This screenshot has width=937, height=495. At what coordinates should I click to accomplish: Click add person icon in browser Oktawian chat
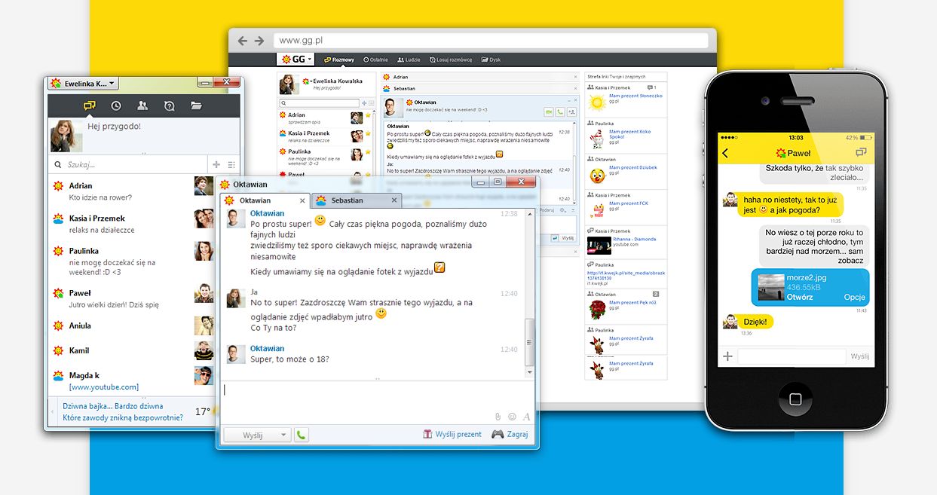(572, 111)
